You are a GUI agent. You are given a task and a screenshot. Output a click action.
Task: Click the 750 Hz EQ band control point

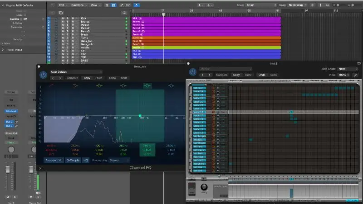(x=140, y=116)
